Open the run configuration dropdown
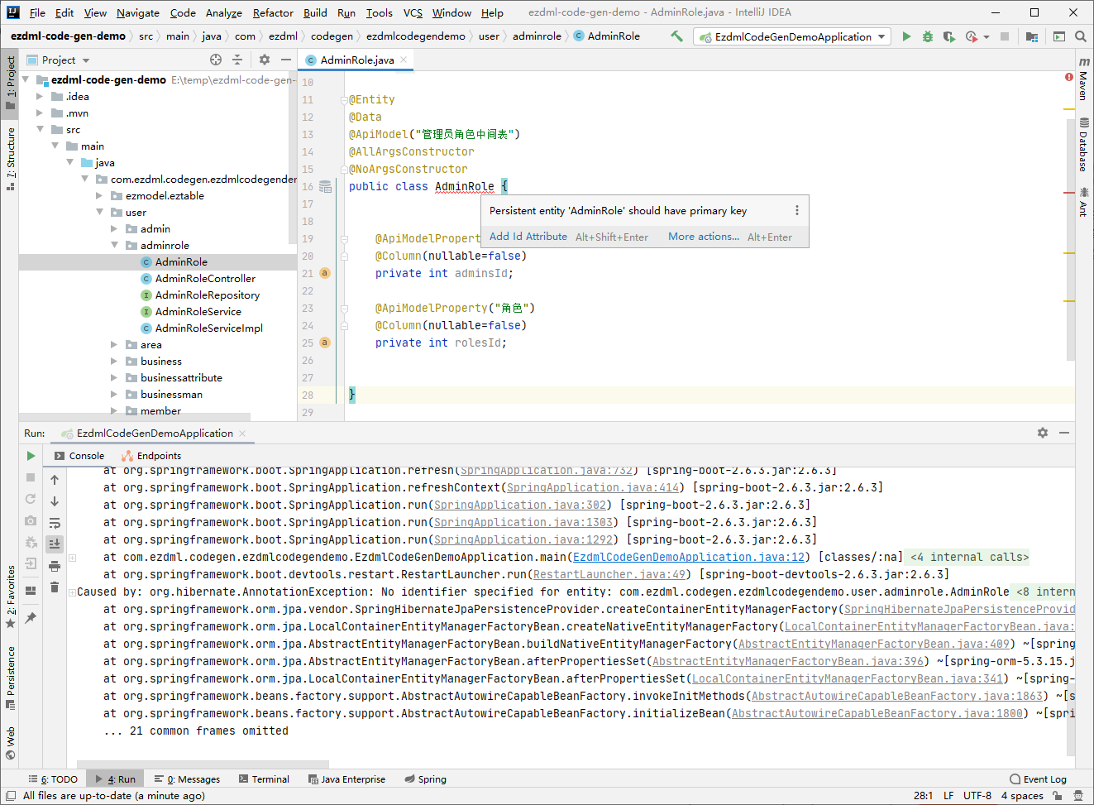This screenshot has height=805, width=1094. [791, 36]
